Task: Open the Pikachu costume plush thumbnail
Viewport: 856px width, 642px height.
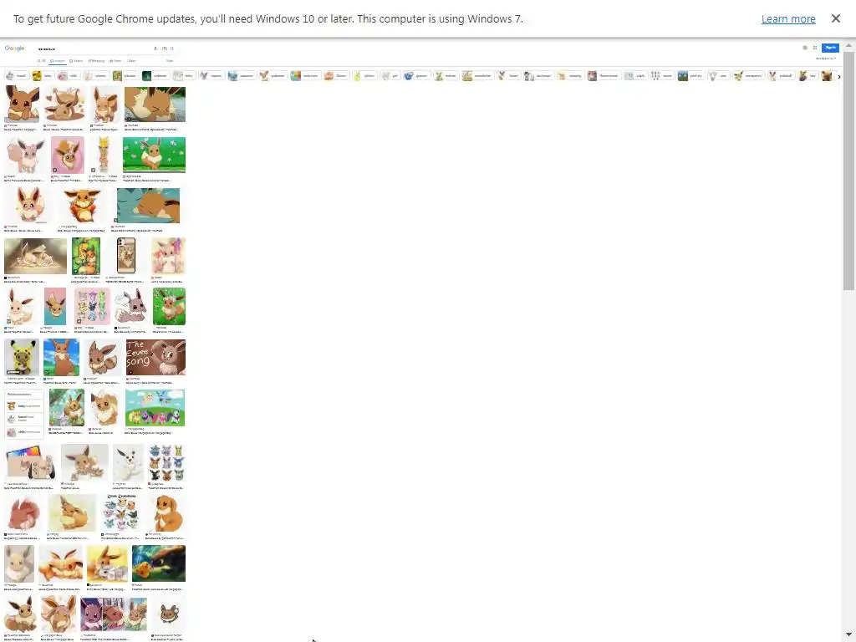Action: (x=22, y=357)
